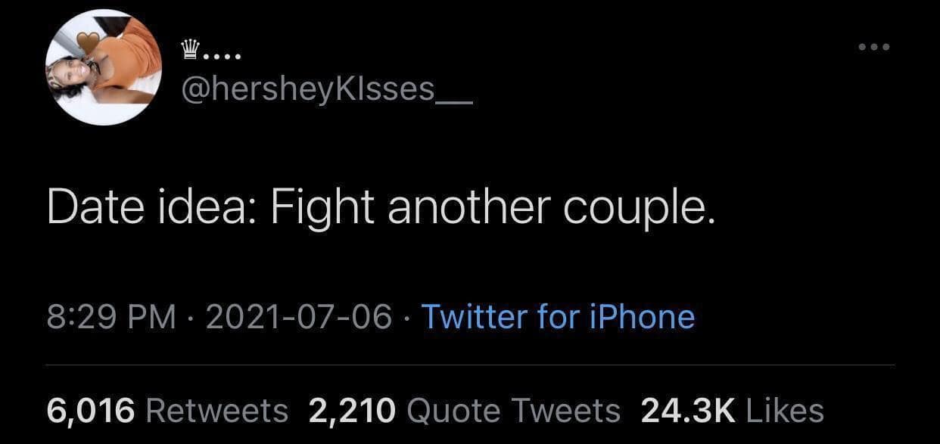Click the 24.3K like count
The image size is (940, 444).
tap(688, 411)
